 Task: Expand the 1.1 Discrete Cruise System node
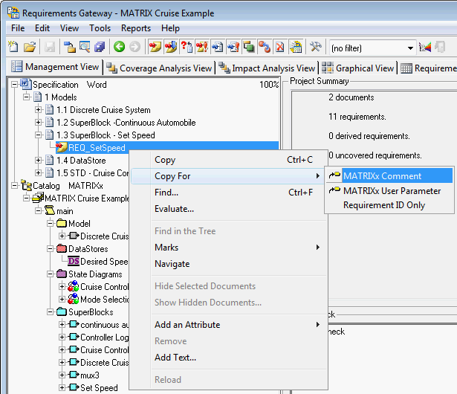(x=39, y=110)
